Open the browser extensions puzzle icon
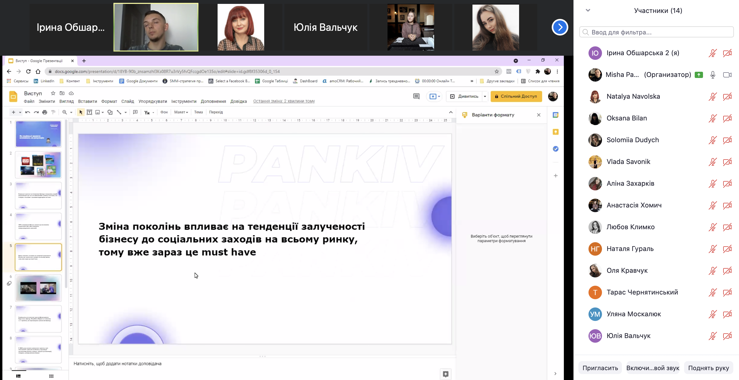 pos(538,71)
